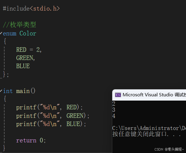
Task: Click output line showing 4 in console
Action: (114, 116)
